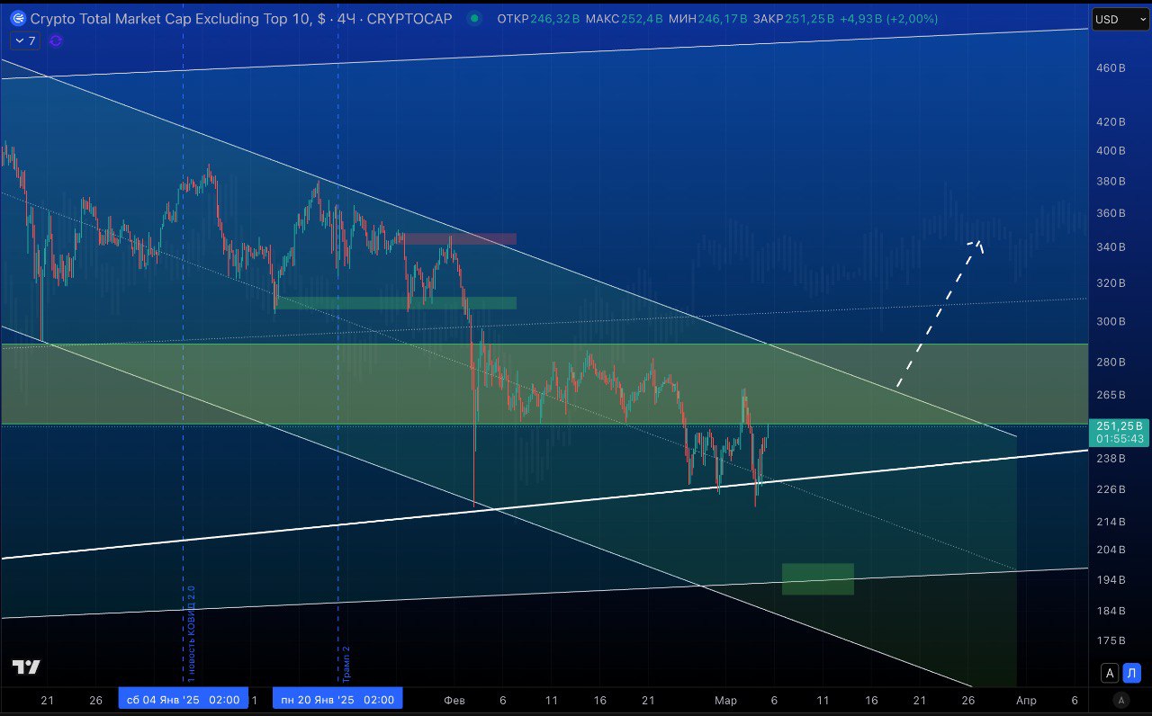Click the 184 B price scale label

pyautogui.click(x=1110, y=612)
